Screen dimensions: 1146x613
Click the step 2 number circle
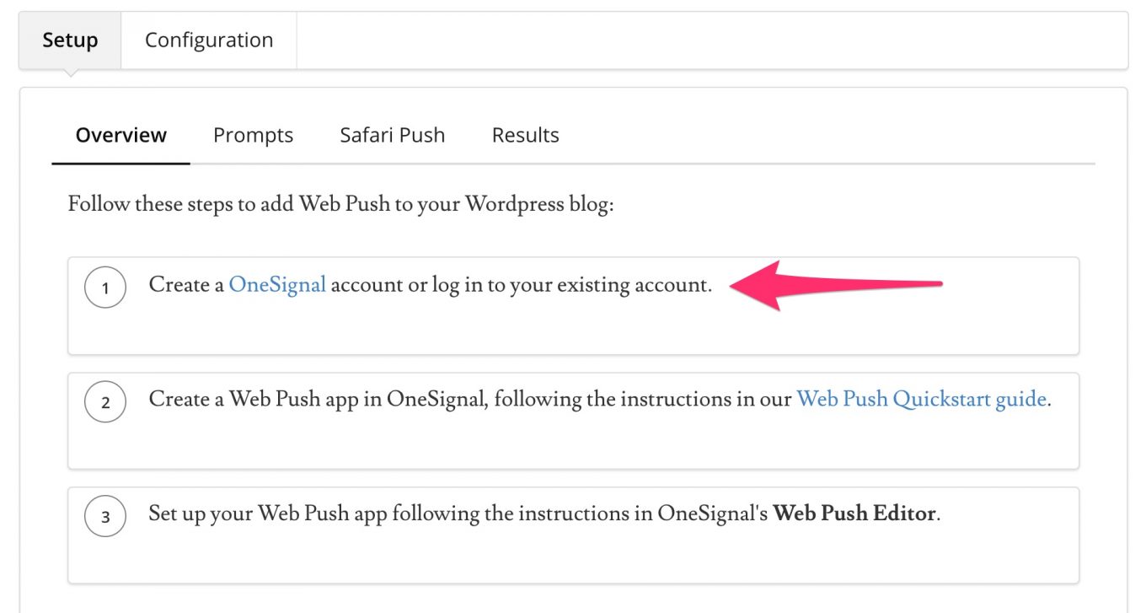105,402
